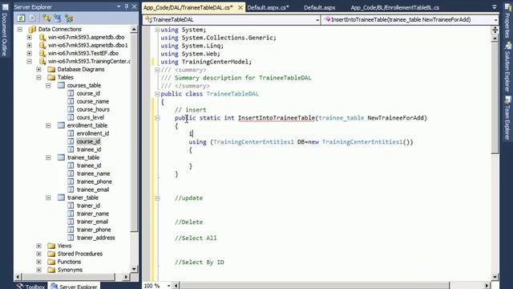Open the 100 % zoom dropdown
Screen dimensions: 513x289
pyautogui.click(x=168, y=286)
